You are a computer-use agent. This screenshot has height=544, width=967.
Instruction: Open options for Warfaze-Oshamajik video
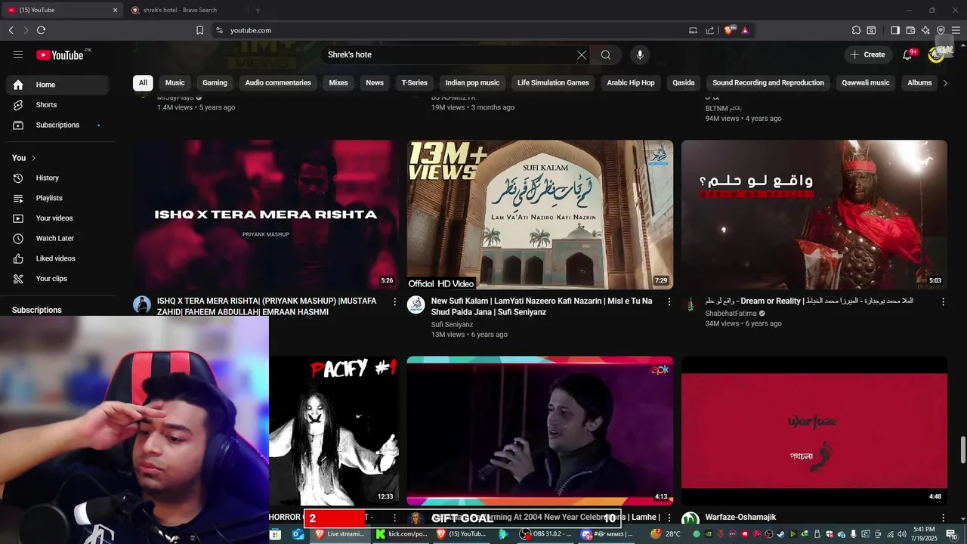point(943,518)
